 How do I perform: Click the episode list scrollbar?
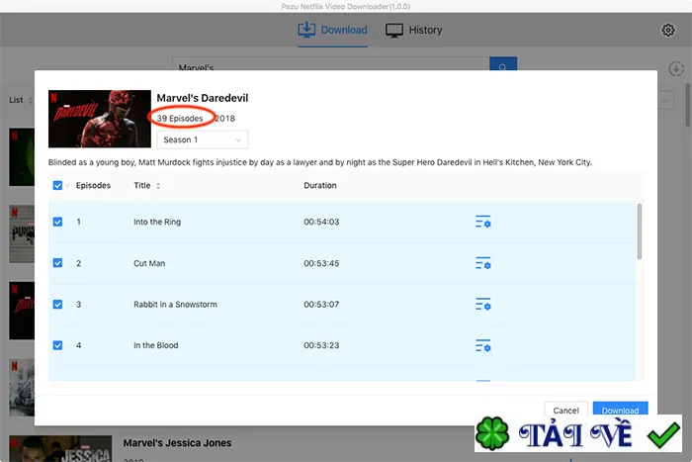pyautogui.click(x=639, y=231)
